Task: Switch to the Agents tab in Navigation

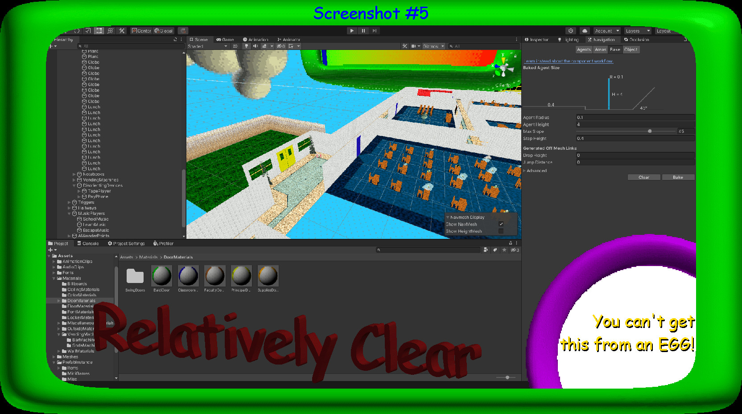Action: click(584, 49)
